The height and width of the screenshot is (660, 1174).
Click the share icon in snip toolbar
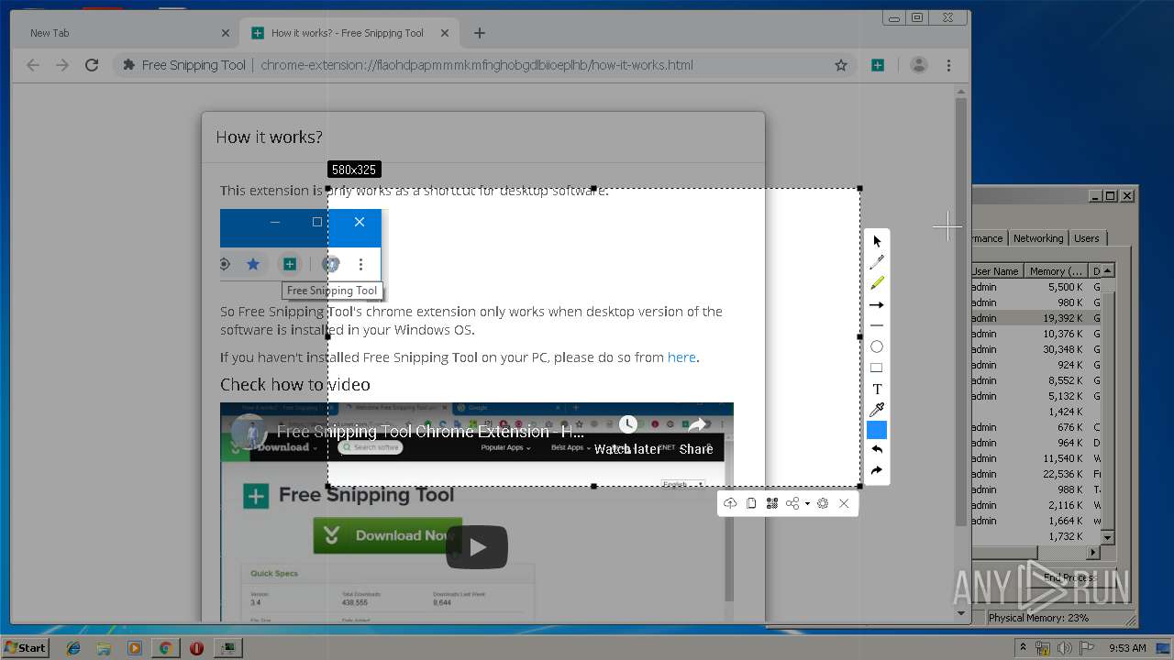[x=792, y=503]
